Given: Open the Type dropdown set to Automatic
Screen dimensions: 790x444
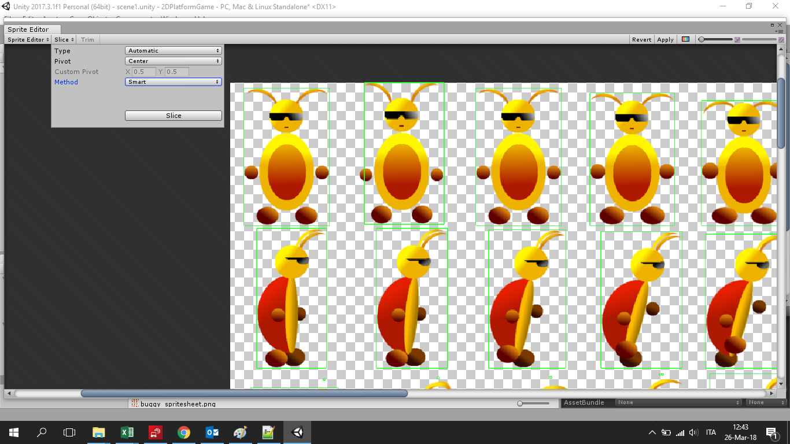Looking at the screenshot, I should (173, 51).
